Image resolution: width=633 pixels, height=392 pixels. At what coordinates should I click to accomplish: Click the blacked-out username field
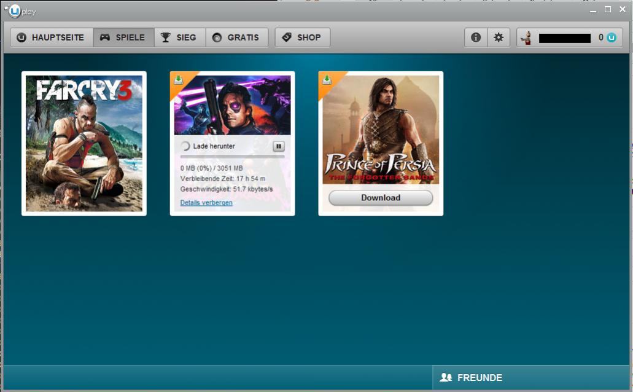(x=565, y=38)
